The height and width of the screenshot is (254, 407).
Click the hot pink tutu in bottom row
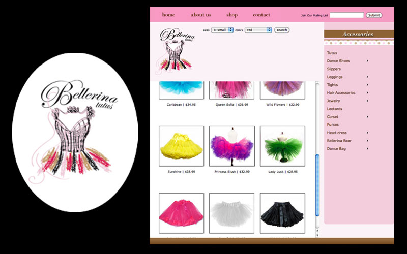pos(181,213)
